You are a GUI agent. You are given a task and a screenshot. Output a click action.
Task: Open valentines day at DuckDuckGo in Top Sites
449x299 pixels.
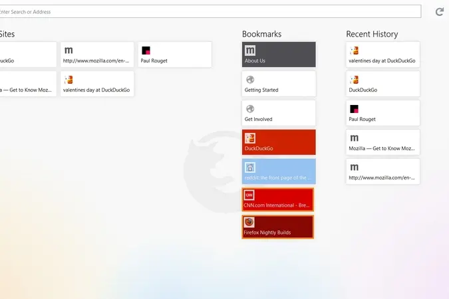(97, 84)
